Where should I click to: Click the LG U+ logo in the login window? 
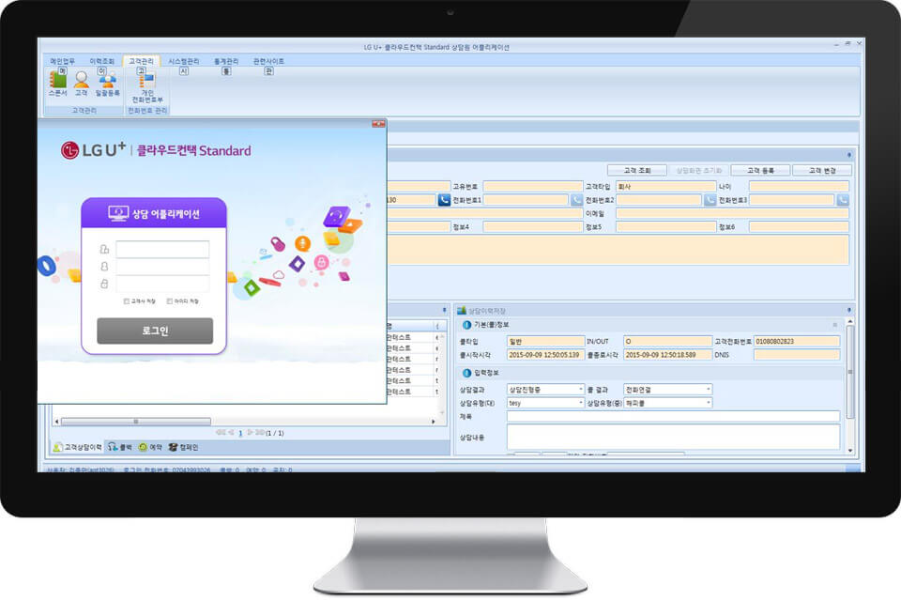point(93,150)
